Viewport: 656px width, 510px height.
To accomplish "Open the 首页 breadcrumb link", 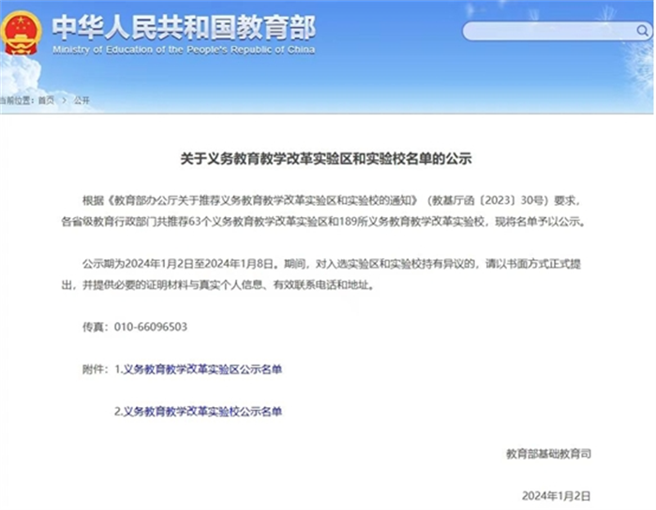I will [47, 100].
